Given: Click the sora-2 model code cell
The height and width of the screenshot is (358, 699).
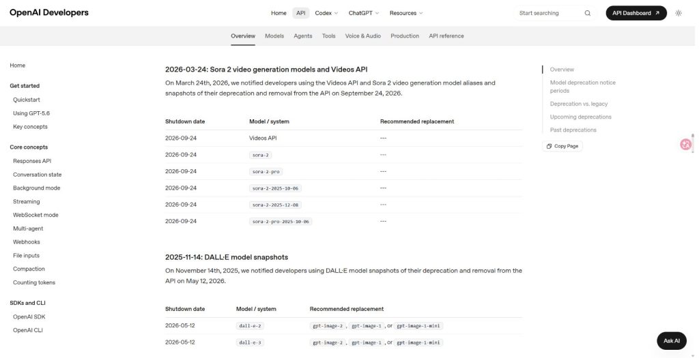Looking at the screenshot, I should (x=260, y=155).
